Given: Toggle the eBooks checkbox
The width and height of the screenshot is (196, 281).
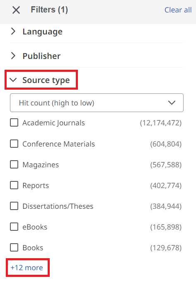Looking at the screenshot, I should pyautogui.click(x=14, y=227).
